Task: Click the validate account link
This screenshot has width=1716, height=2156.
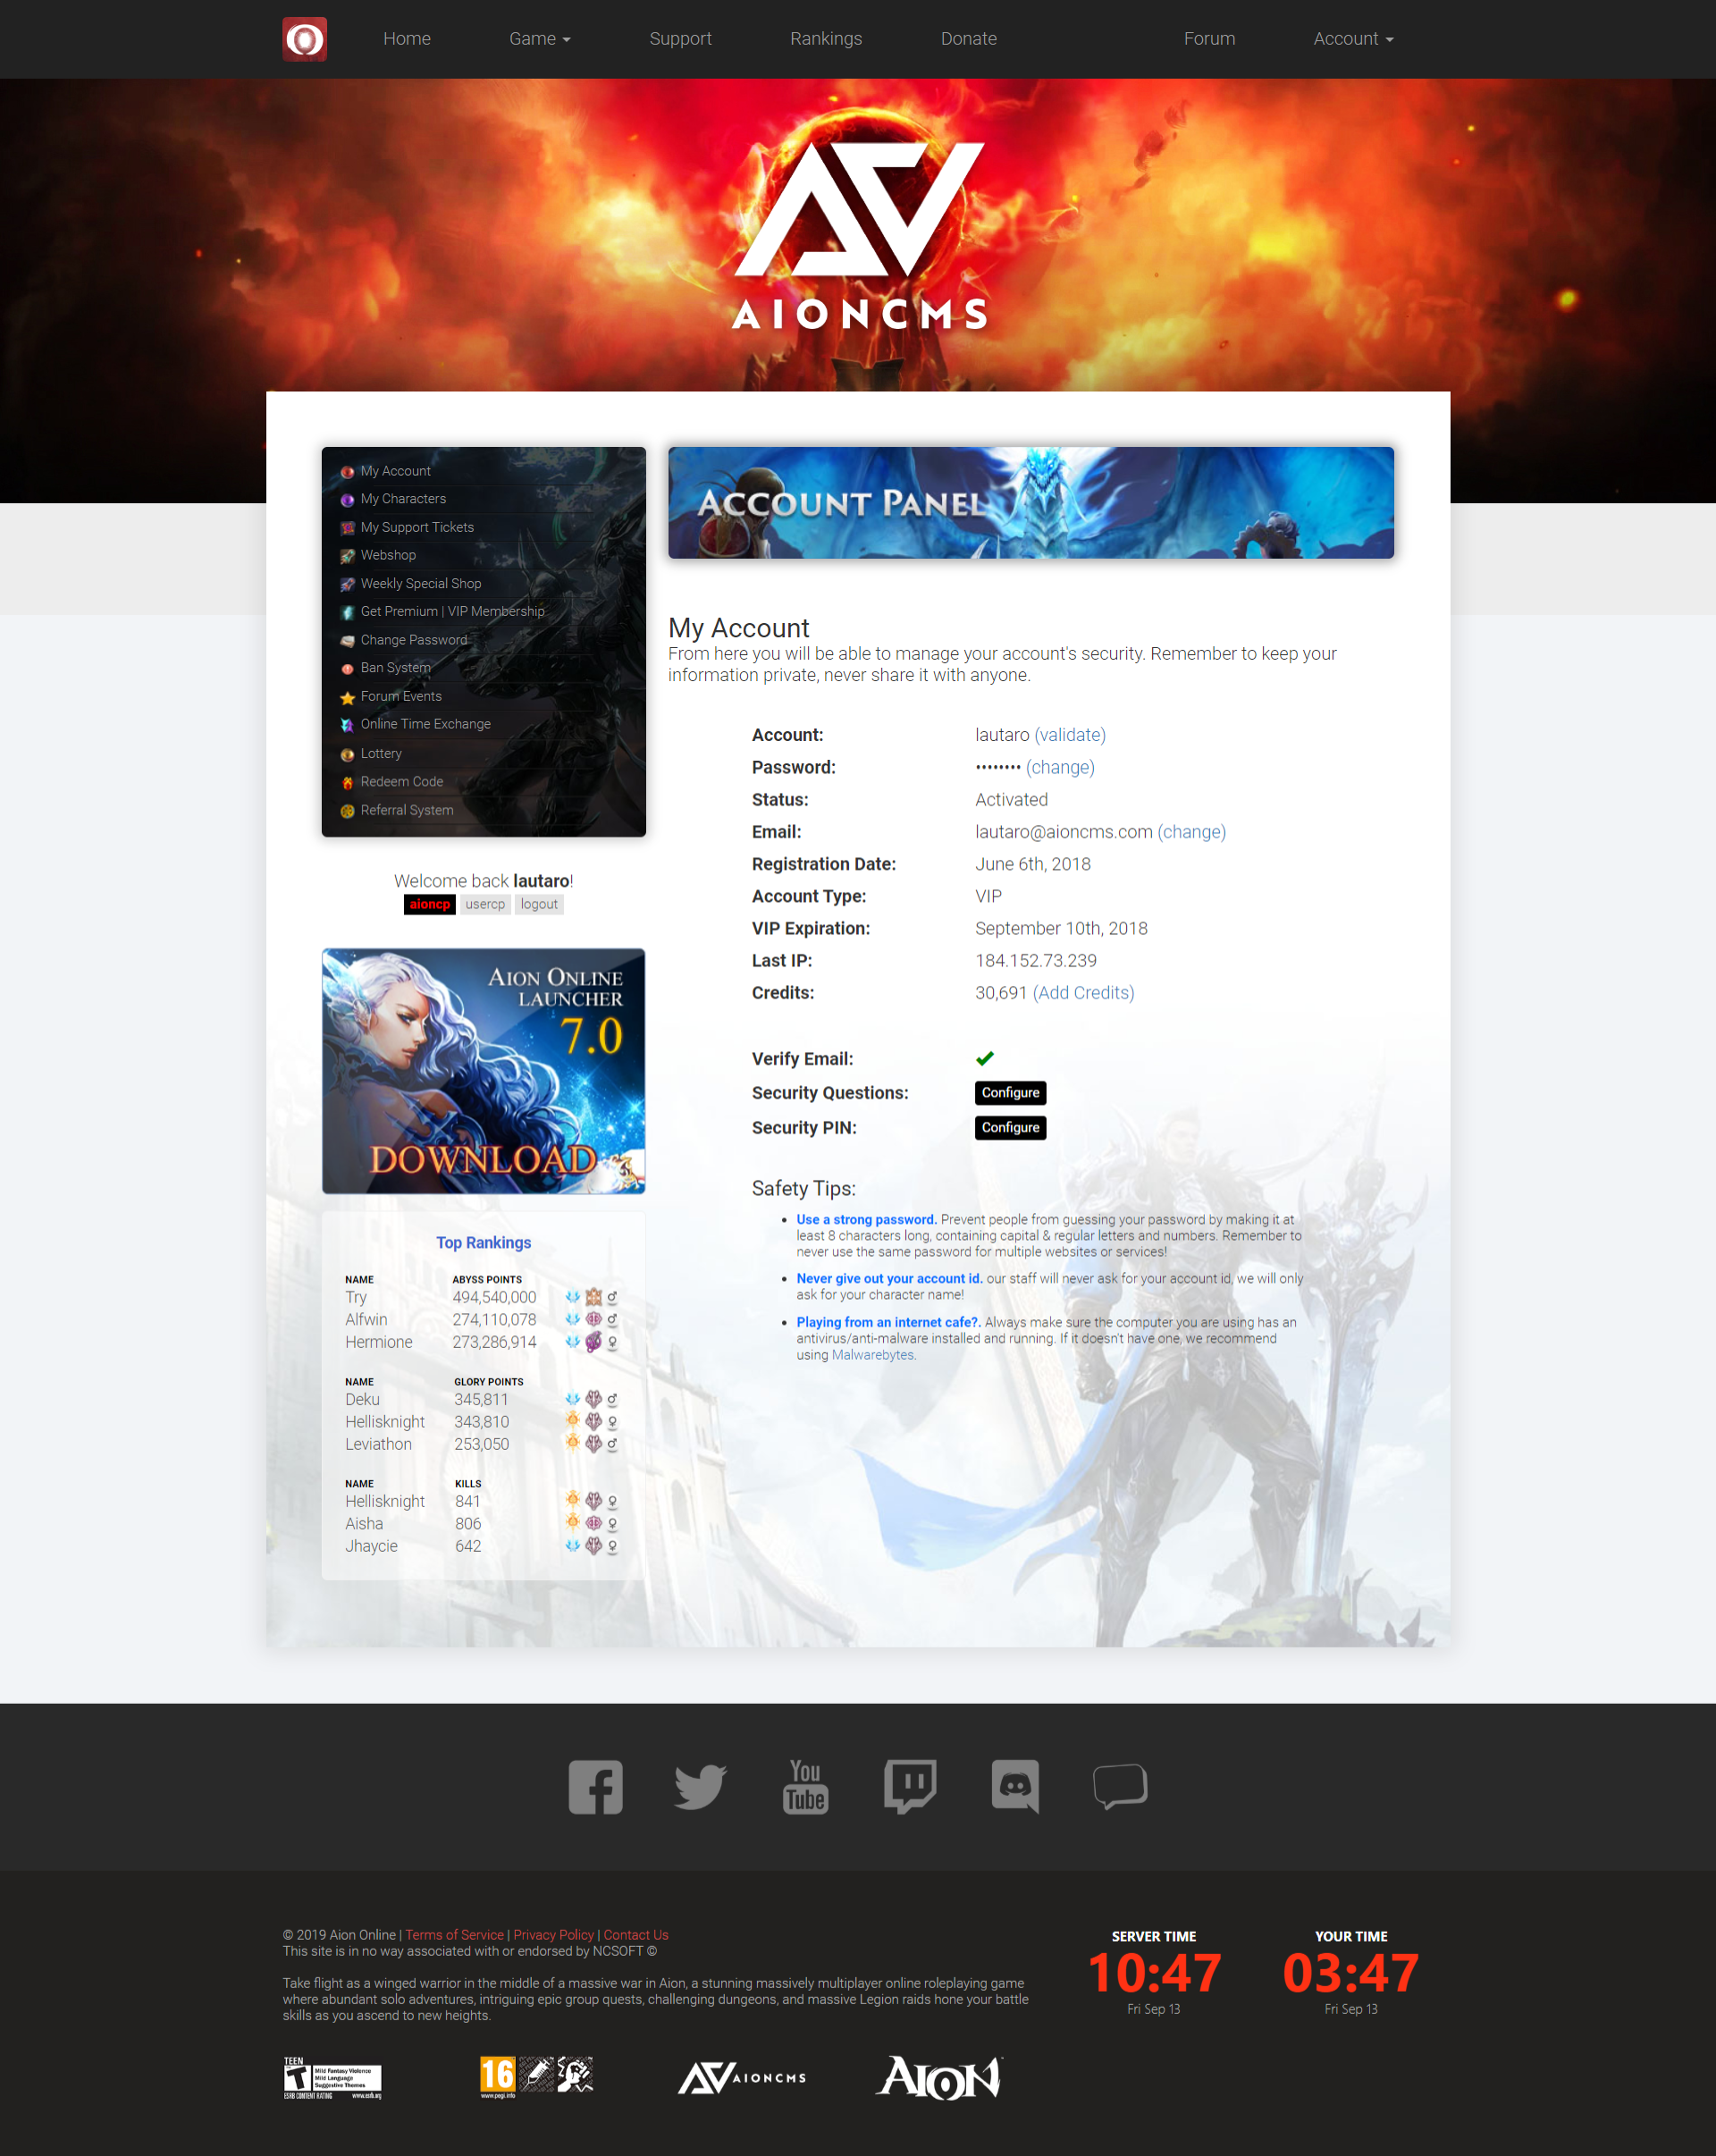Action: click(x=1075, y=734)
